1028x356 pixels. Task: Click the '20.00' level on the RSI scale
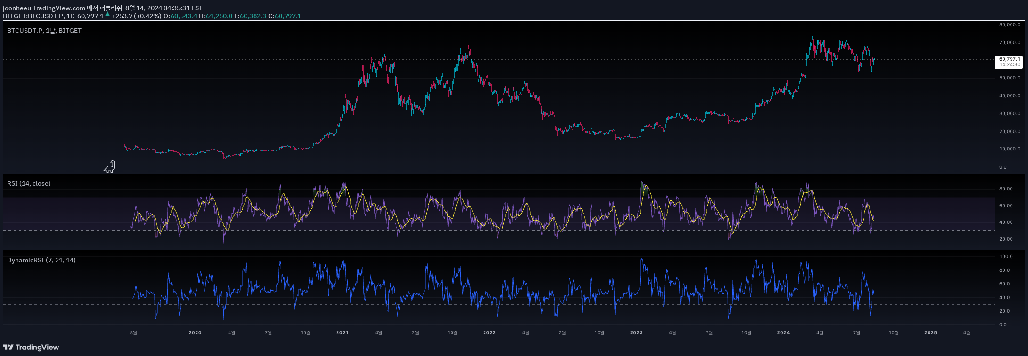pos(1006,239)
